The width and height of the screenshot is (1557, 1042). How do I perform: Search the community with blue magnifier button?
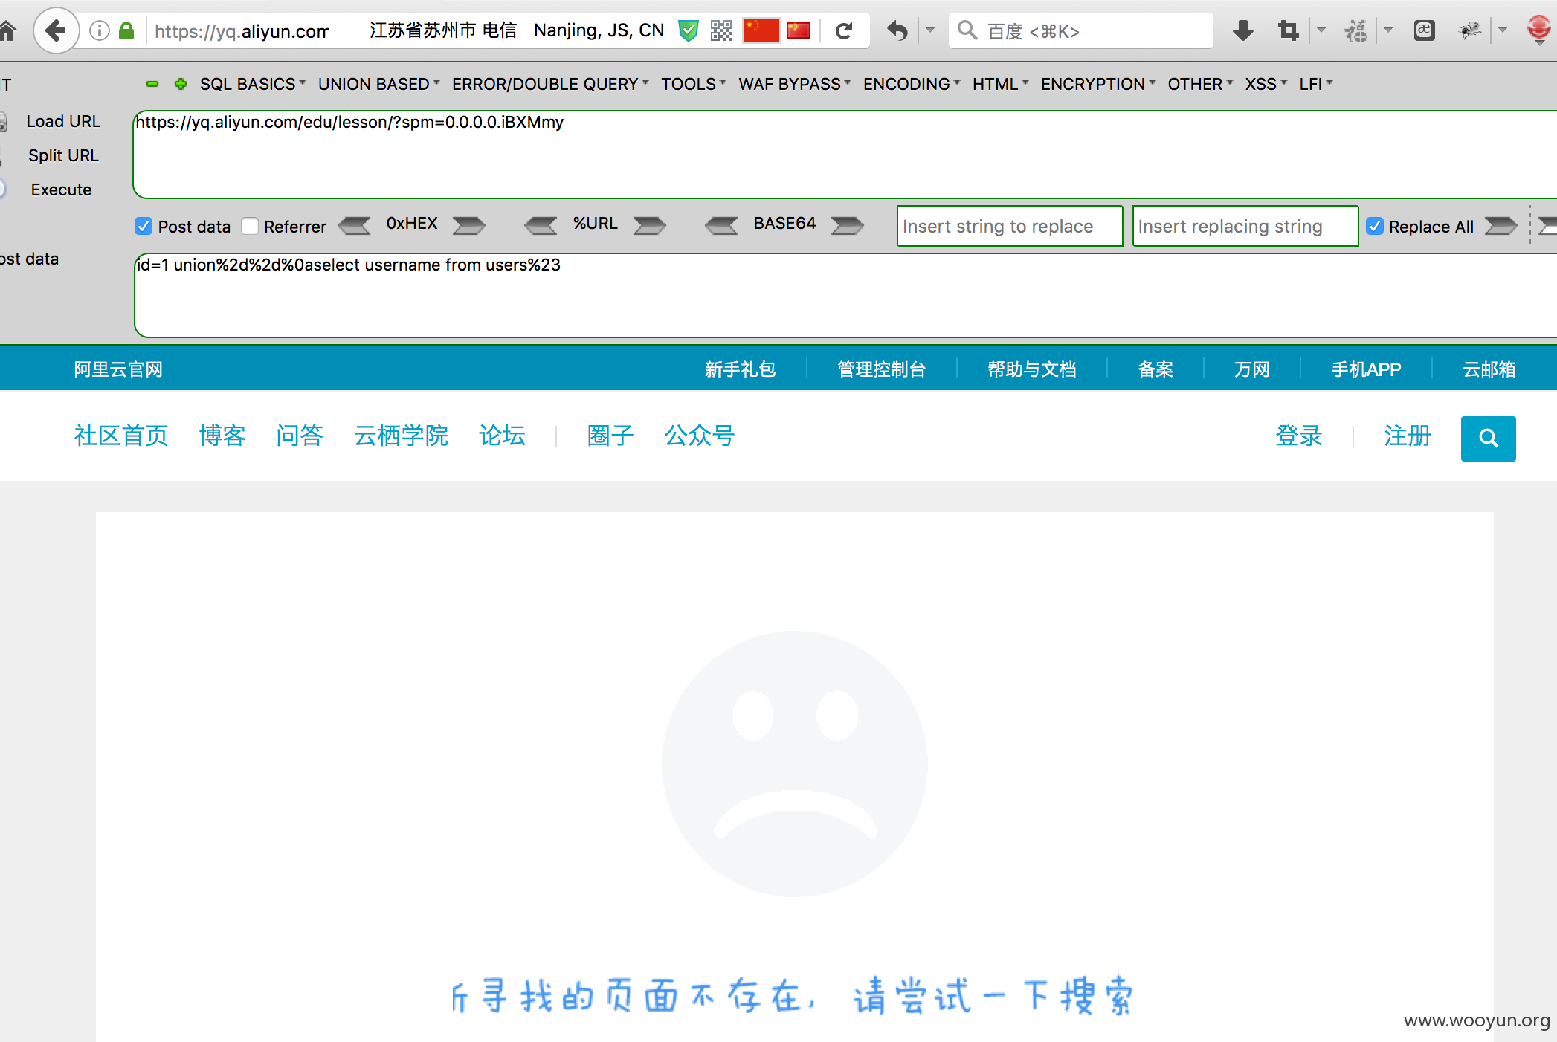[x=1488, y=439]
